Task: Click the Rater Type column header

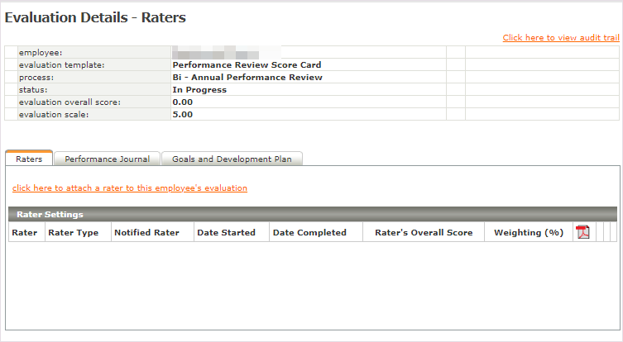Action: pyautogui.click(x=74, y=233)
